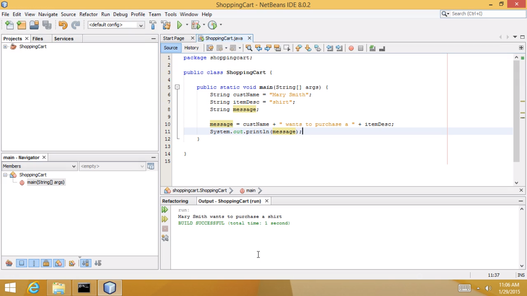The width and height of the screenshot is (527, 296).
Task: Open the Refactor menu
Action: pyautogui.click(x=88, y=14)
